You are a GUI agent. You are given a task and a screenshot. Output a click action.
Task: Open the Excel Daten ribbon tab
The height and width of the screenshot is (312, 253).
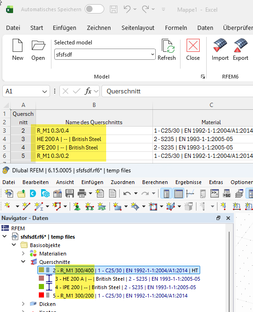[205, 28]
